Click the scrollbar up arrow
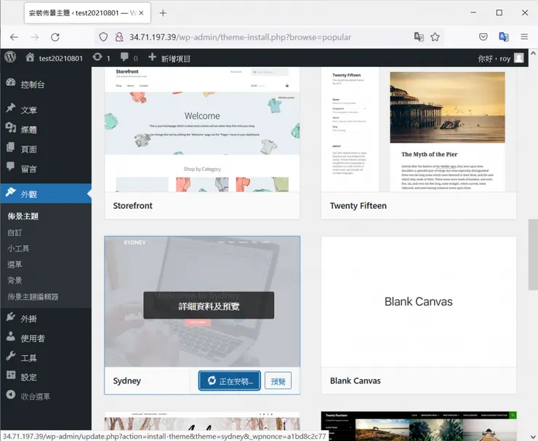Image resolution: width=538 pixels, height=441 pixels. (x=533, y=54)
